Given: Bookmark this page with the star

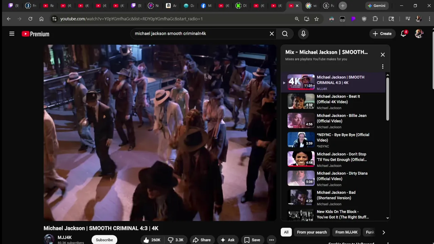Looking at the screenshot, I should pyautogui.click(x=317, y=19).
